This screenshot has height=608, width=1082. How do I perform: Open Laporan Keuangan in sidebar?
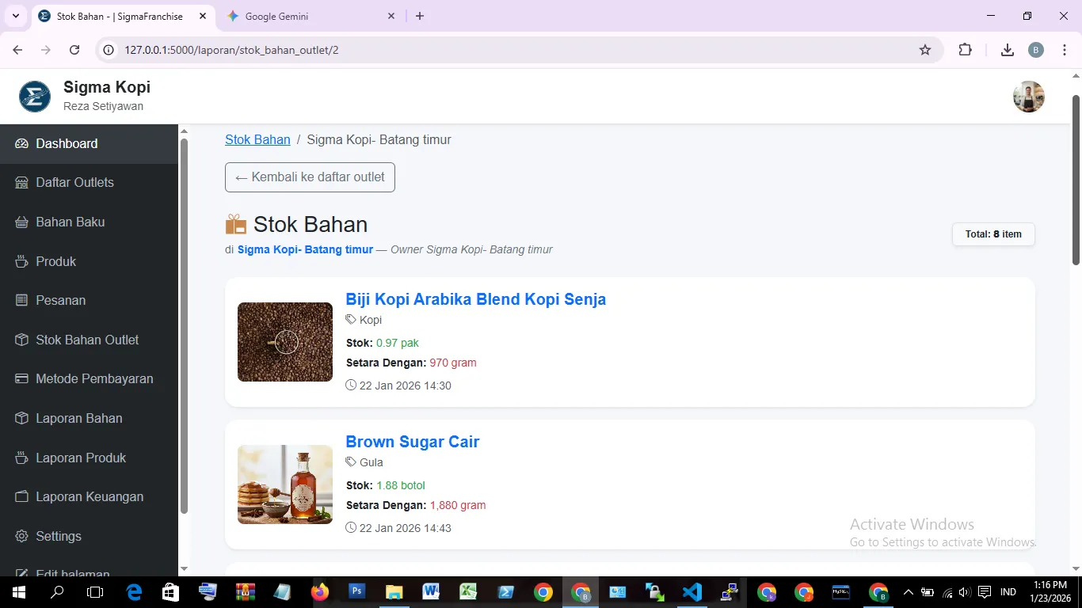(89, 496)
